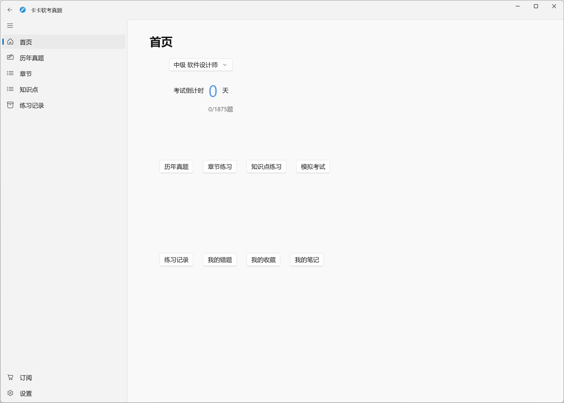The width and height of the screenshot is (564, 403).
Task: Open the 历年真题 button on homepage
Action: [176, 167]
